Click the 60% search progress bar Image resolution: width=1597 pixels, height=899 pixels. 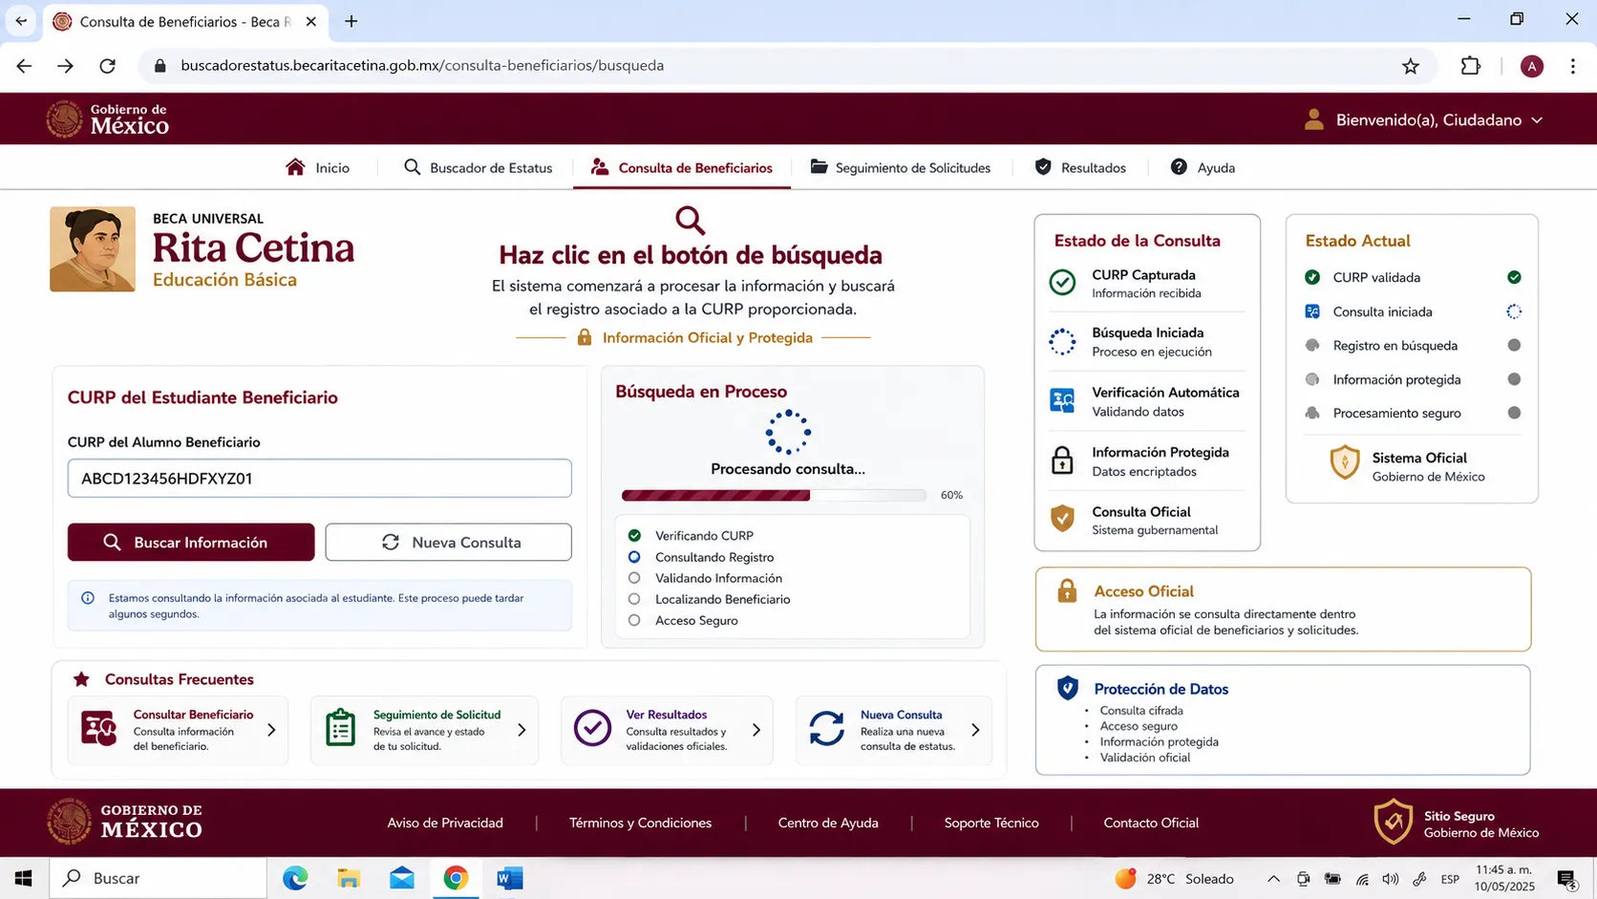click(774, 495)
